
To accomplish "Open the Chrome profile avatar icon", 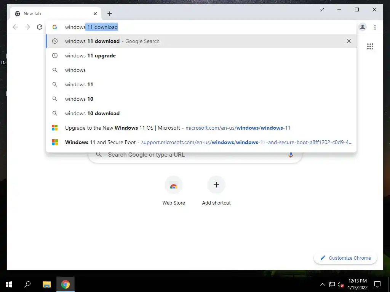I will [363, 27].
